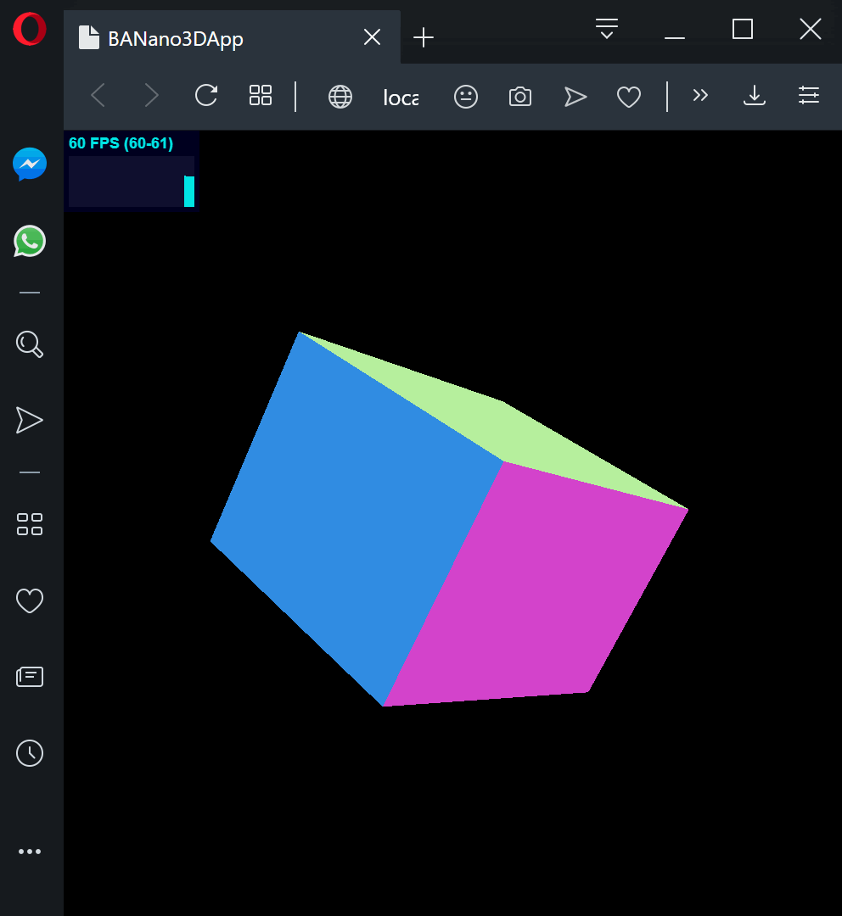Open My Flow from the sidebar
The width and height of the screenshot is (842, 916).
30,420
